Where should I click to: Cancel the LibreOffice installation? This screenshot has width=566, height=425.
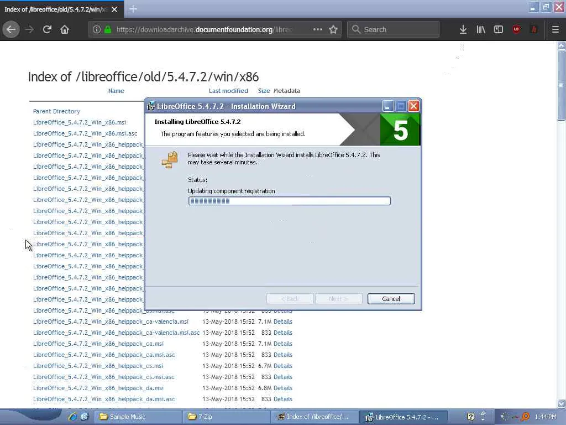391,299
